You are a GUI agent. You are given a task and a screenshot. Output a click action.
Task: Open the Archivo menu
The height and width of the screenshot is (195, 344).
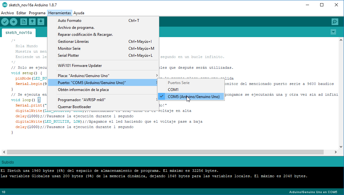7,13
